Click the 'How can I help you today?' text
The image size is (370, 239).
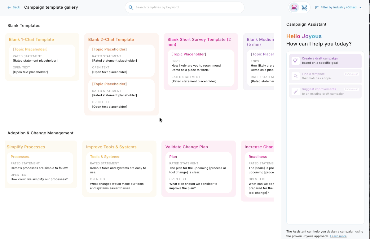tap(319, 44)
